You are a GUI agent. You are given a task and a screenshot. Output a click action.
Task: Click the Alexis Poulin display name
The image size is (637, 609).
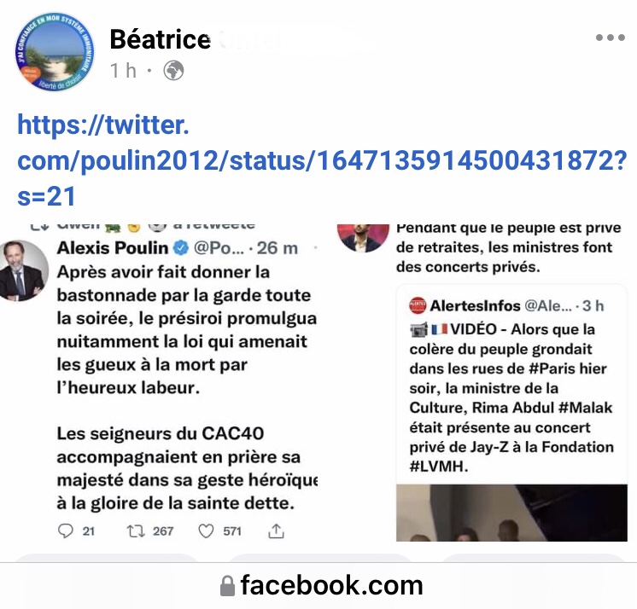tap(113, 247)
